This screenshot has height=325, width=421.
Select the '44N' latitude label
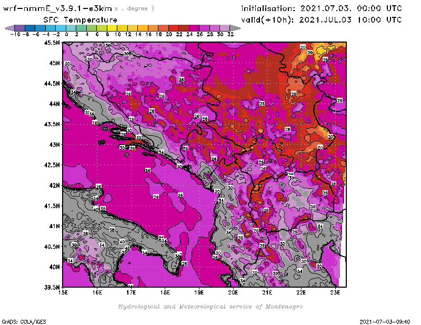[x=54, y=104]
